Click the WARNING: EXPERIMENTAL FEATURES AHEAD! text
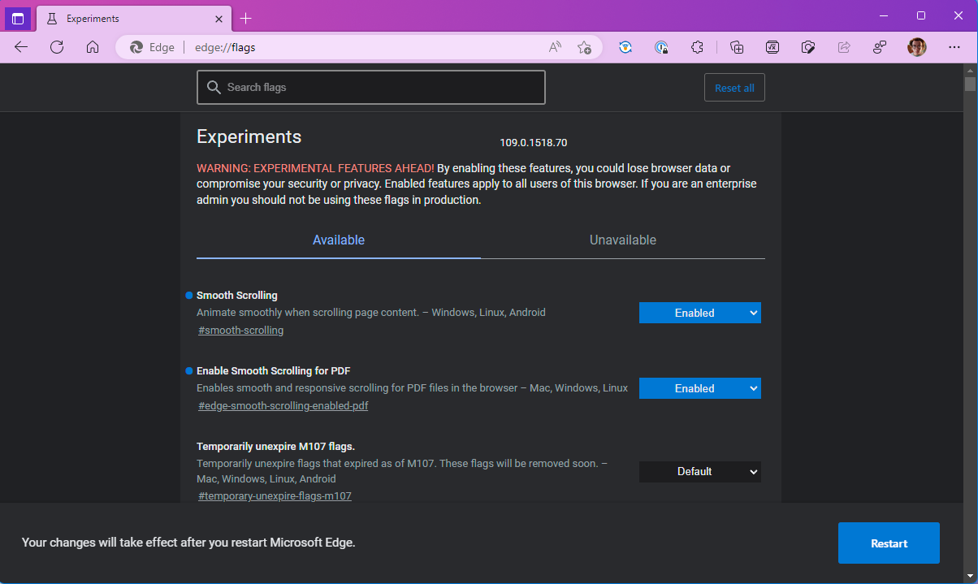 tap(315, 168)
